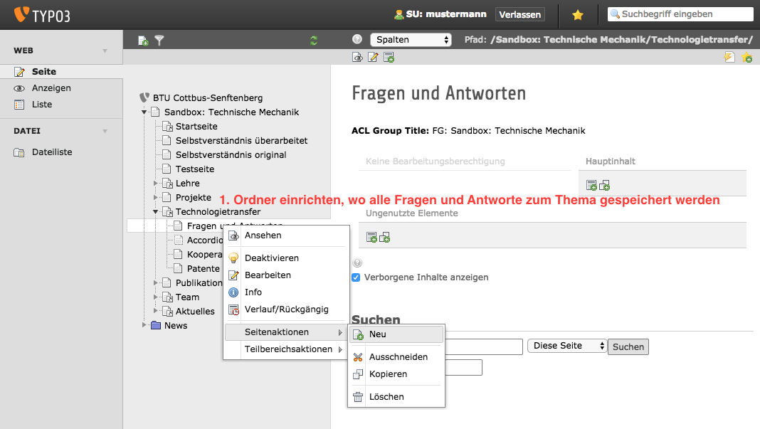This screenshot has width=760, height=429.
Task: Refresh the page tree
Action: tap(314, 41)
